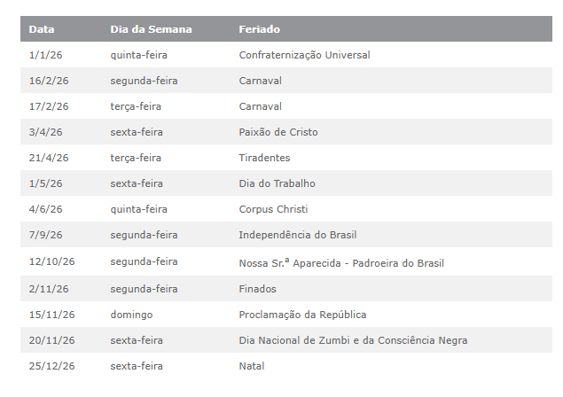
Task: Click the Feriado column header
Action: pyautogui.click(x=260, y=29)
